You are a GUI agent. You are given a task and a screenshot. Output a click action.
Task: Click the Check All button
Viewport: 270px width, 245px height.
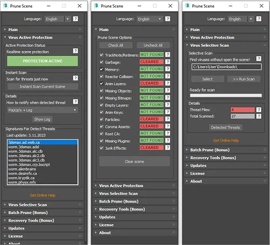pyautogui.click(x=116, y=45)
